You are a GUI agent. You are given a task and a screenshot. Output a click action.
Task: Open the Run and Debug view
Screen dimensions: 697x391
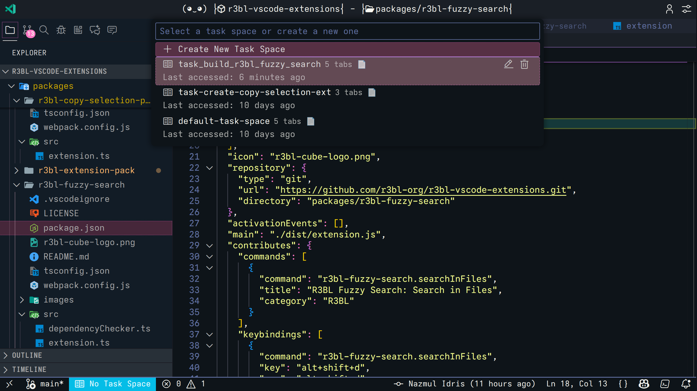(61, 29)
